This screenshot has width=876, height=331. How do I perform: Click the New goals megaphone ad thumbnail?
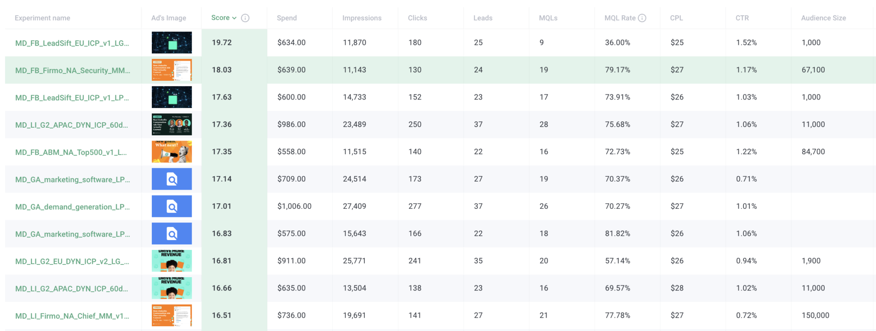tap(172, 152)
